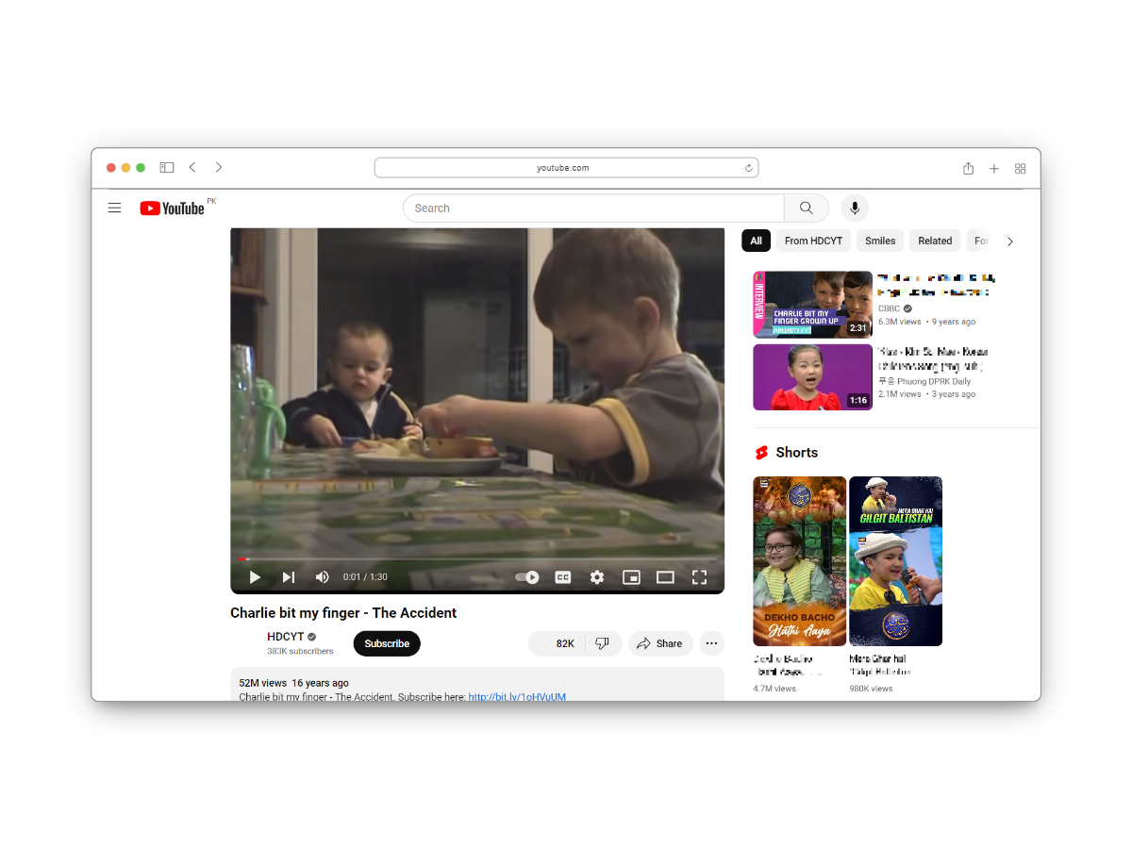
Task: Select the Smiles filter chip
Action: 880,241
